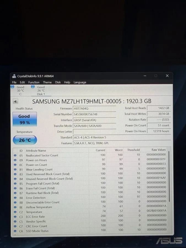Click status dot for Airflow Temperature row

15,207
